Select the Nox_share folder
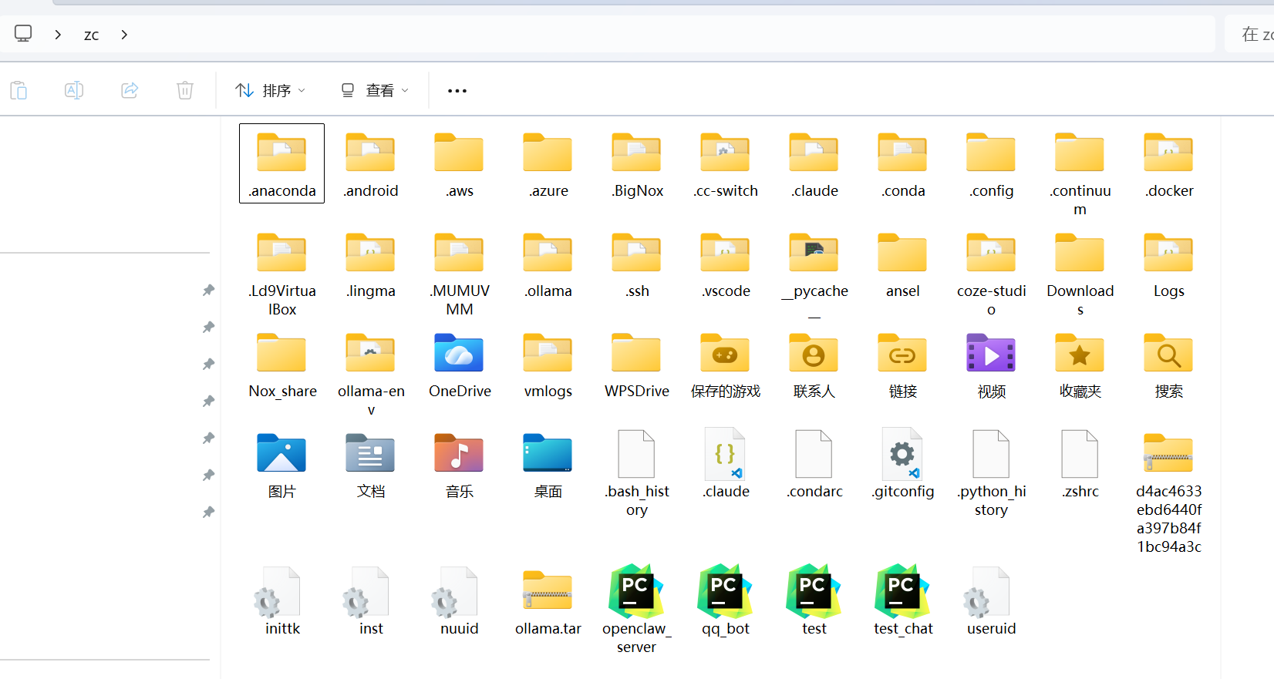This screenshot has height=679, width=1274. pyautogui.click(x=282, y=364)
